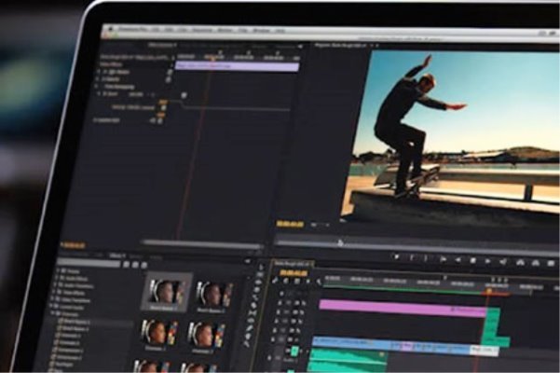Switch to the Effects panel tab
This screenshot has height=373, width=560.
click(117, 256)
